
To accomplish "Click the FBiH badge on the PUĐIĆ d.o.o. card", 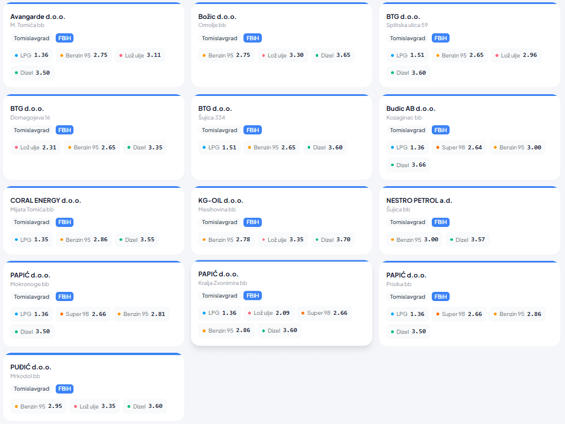I will pyautogui.click(x=64, y=389).
